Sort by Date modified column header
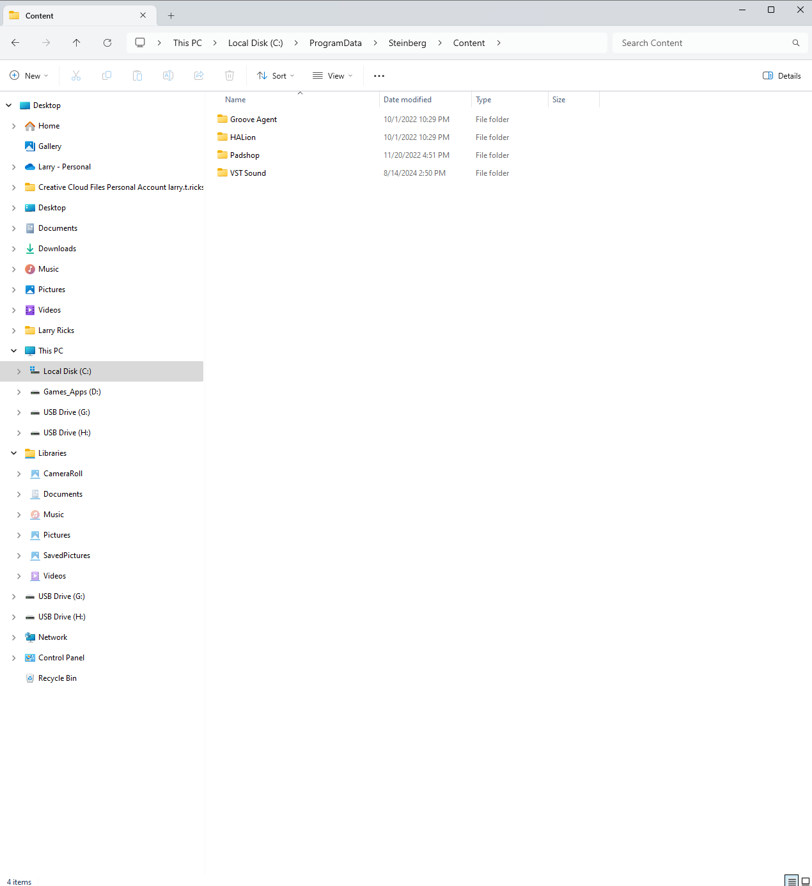This screenshot has width=812, height=886. click(425, 100)
